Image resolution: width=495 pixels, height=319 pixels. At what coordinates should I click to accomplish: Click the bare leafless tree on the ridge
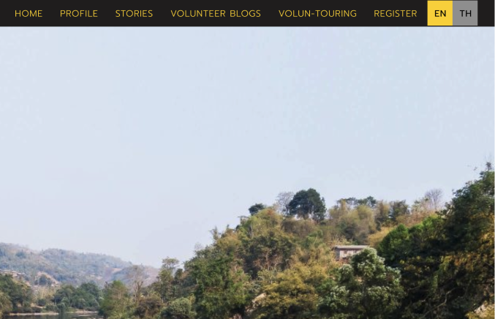(434, 199)
